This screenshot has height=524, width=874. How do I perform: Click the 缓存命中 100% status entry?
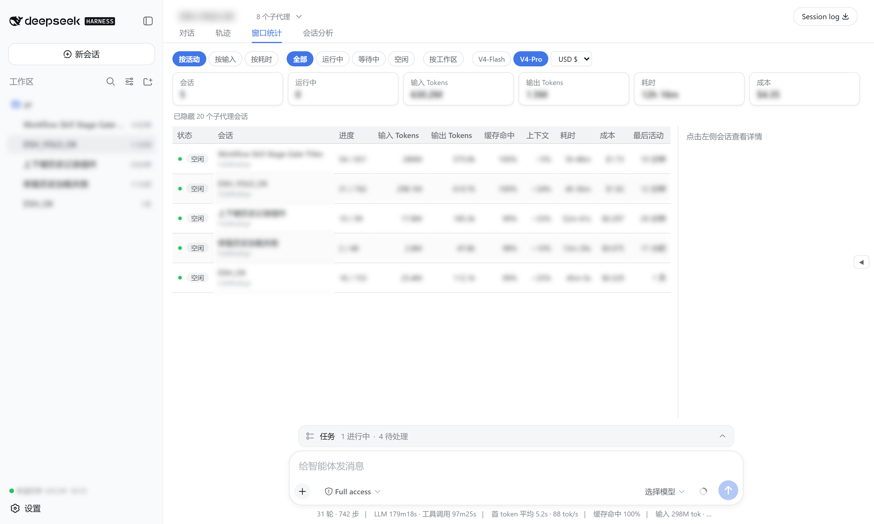pyautogui.click(x=616, y=514)
